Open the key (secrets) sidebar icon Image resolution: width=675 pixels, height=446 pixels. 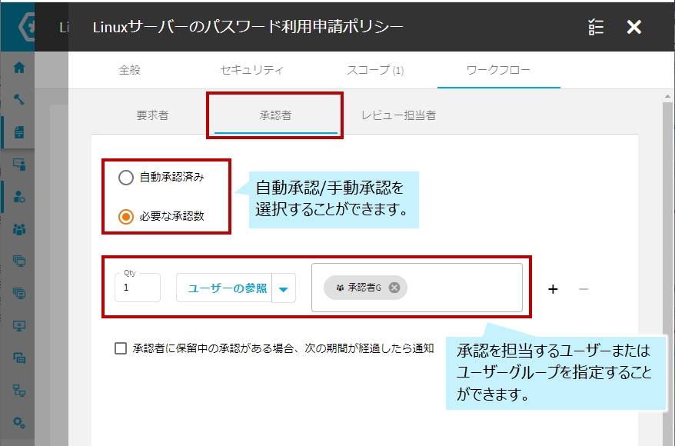pos(19,99)
